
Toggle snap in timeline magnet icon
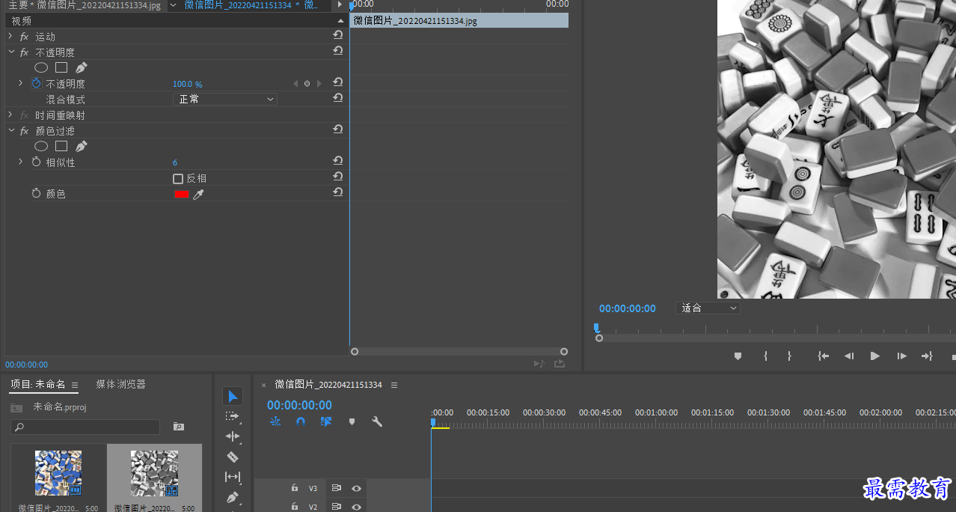[301, 421]
